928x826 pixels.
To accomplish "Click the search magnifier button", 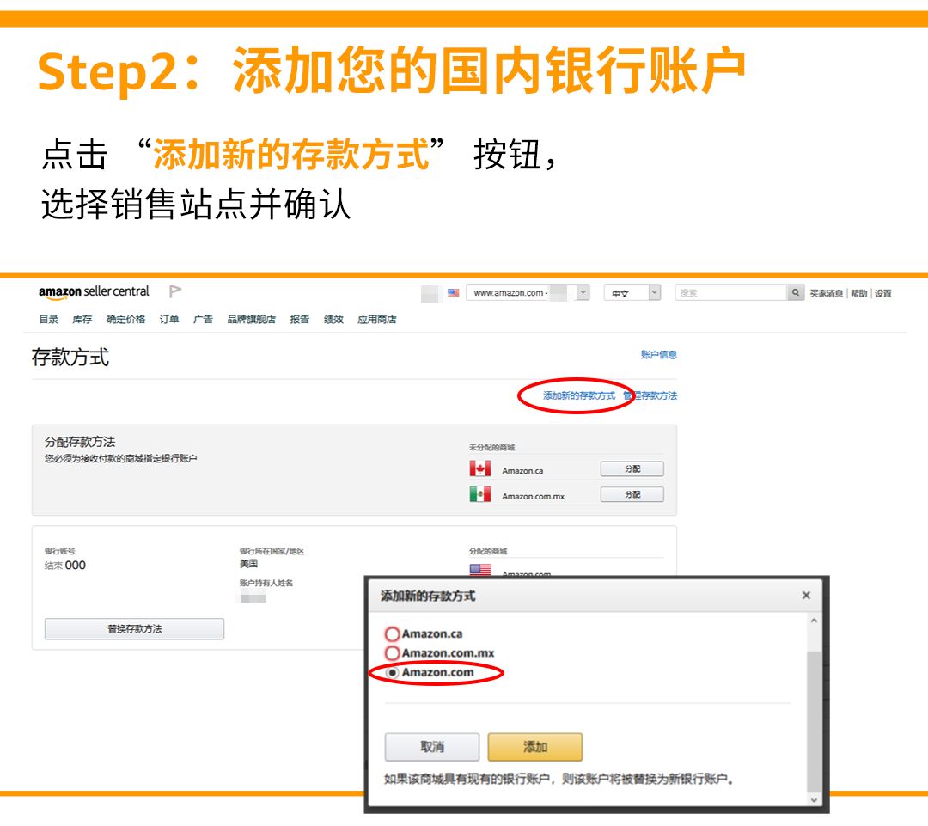I will pyautogui.click(x=796, y=292).
